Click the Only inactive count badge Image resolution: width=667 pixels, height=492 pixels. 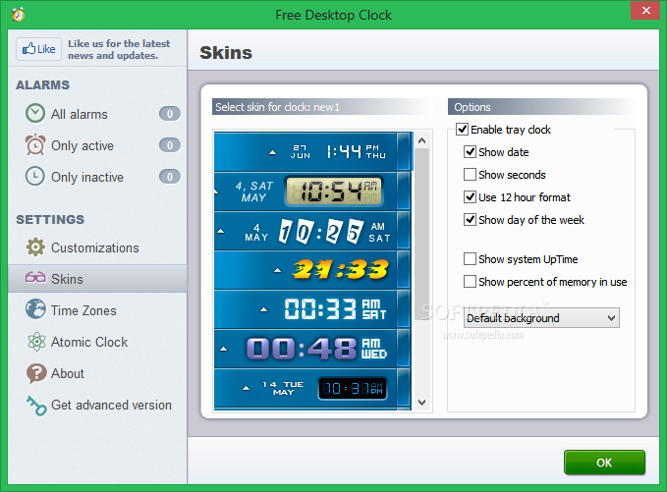pyautogui.click(x=170, y=177)
